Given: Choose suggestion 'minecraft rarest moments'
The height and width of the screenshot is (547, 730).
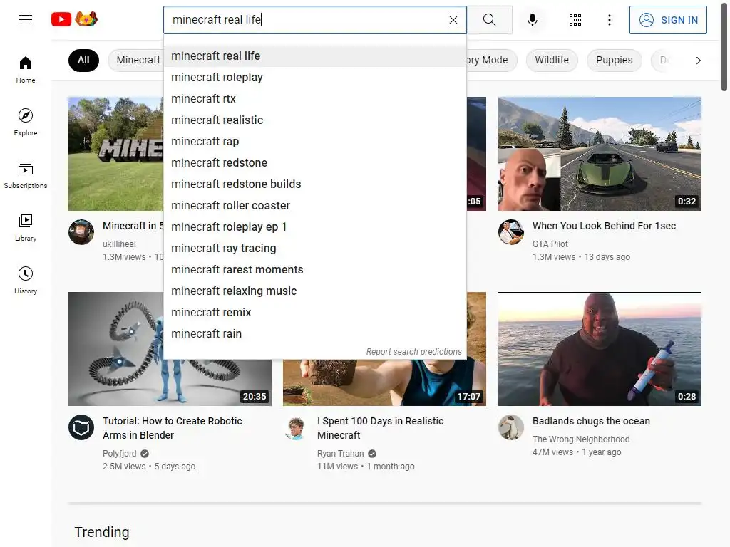Looking at the screenshot, I should (314, 270).
